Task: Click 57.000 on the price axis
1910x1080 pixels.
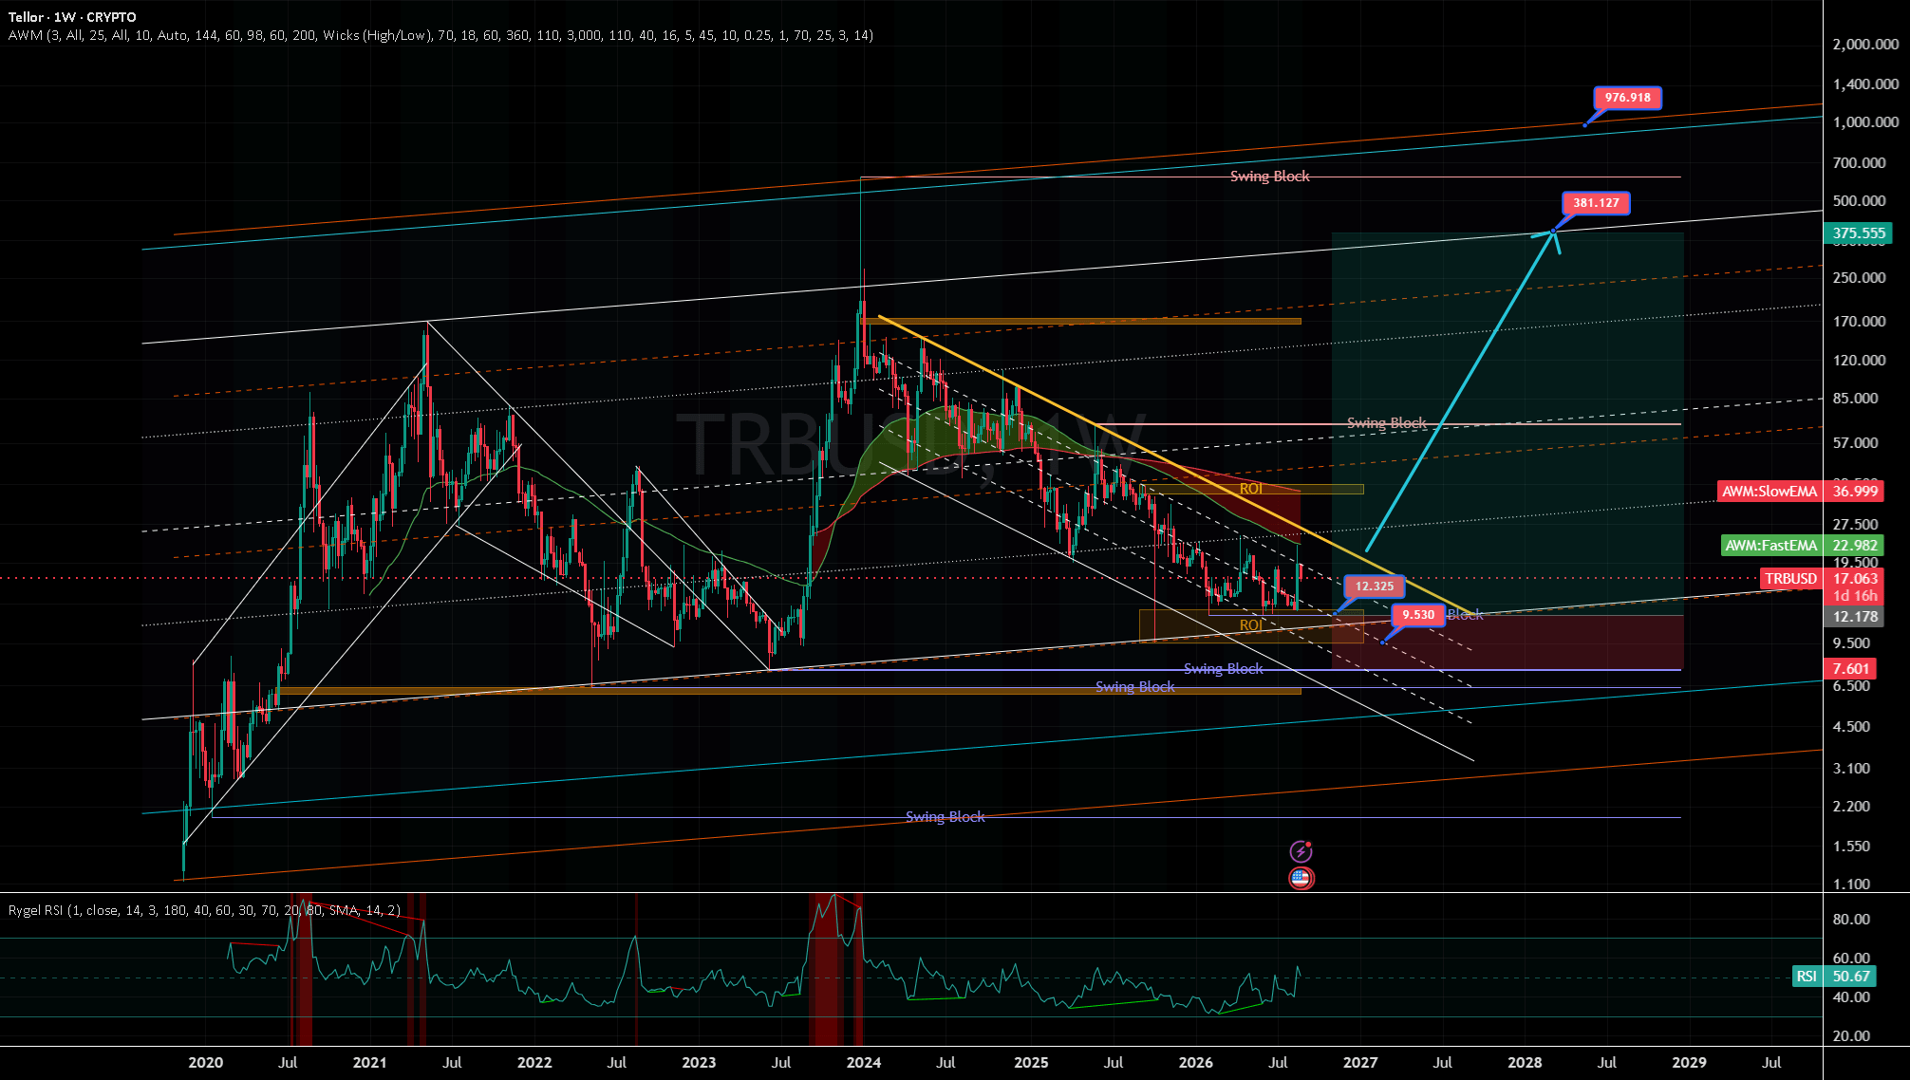Action: (1856, 443)
